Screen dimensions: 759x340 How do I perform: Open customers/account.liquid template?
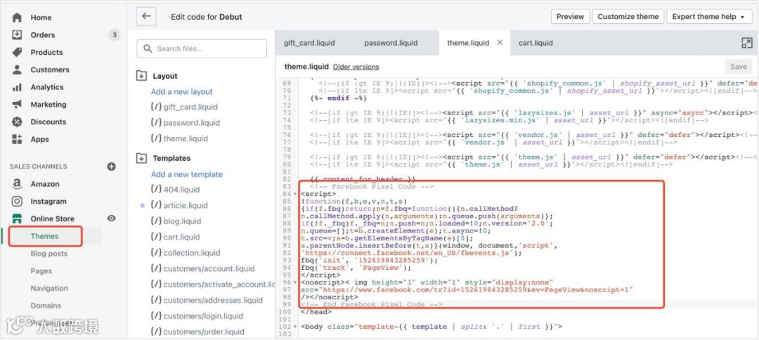(x=209, y=268)
